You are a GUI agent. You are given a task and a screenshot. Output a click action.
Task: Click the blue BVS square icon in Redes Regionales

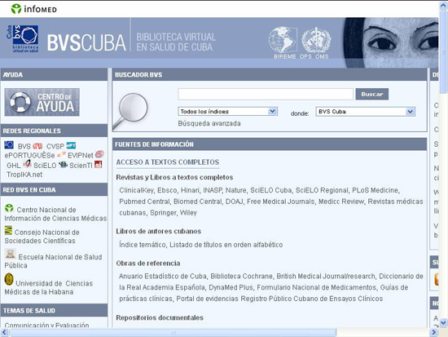click(9, 145)
